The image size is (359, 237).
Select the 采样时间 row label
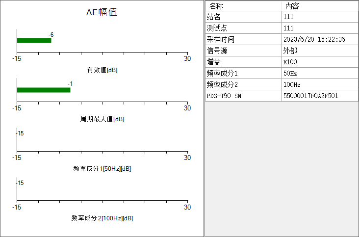point(221,39)
